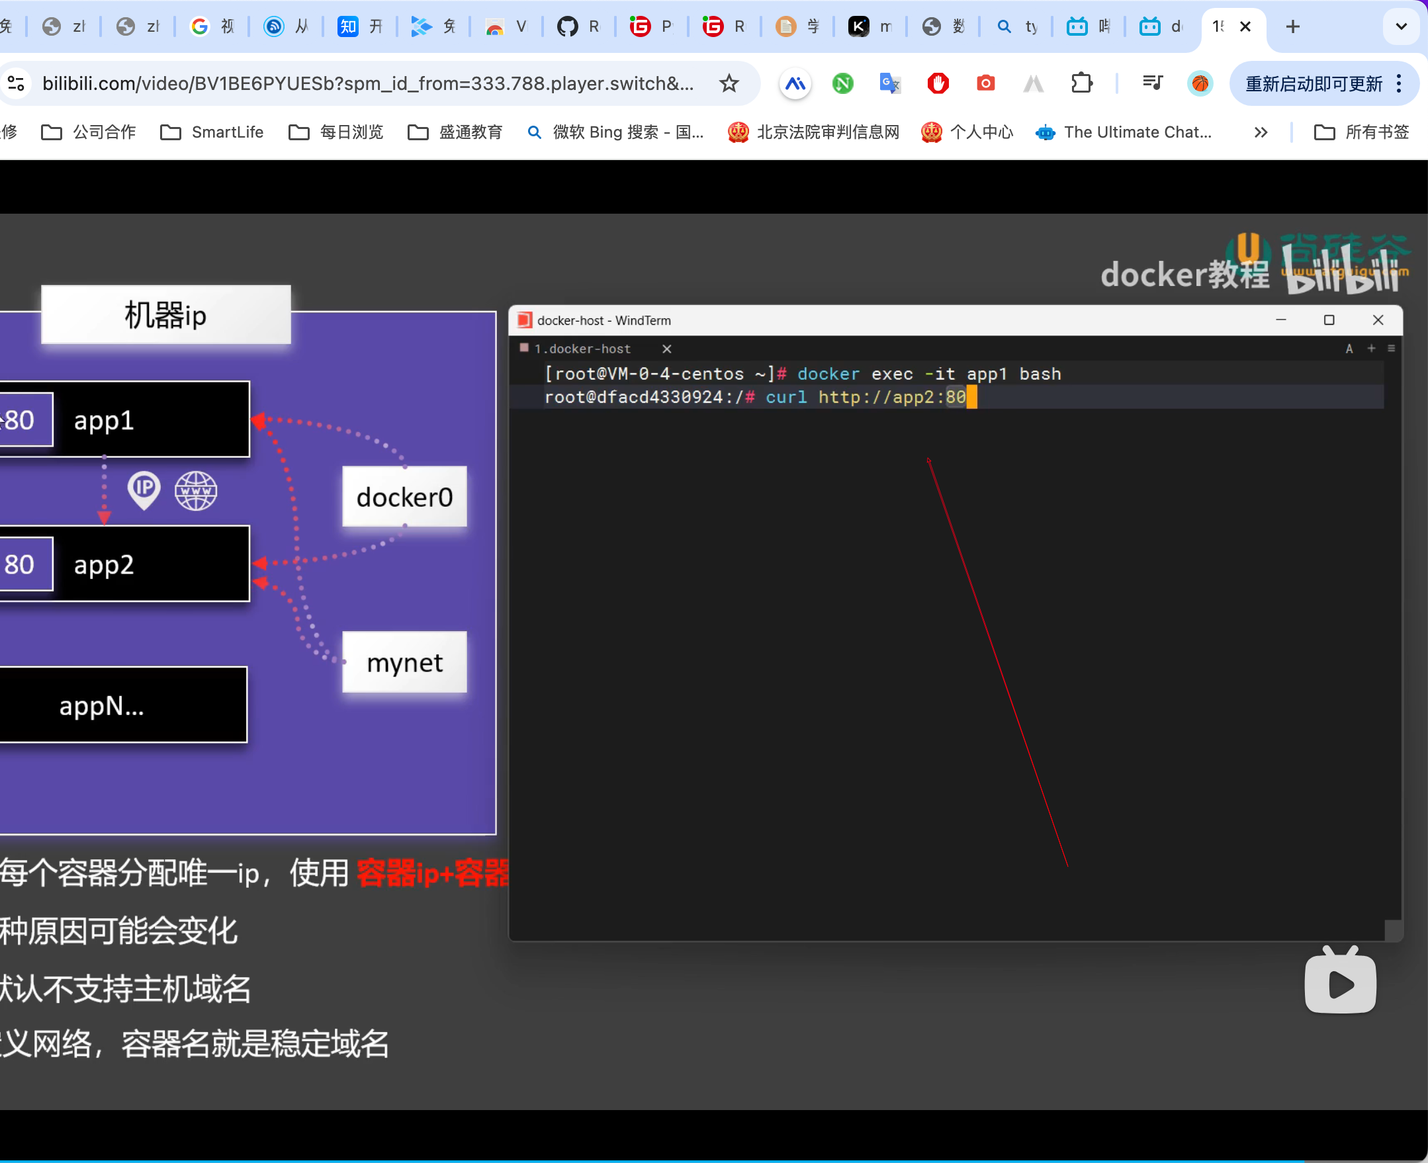Click the basketball profile avatar

tap(1200, 84)
